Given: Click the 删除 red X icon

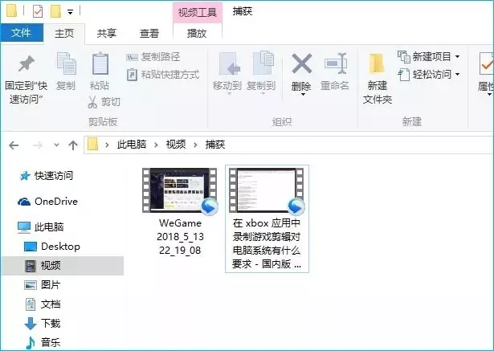Looking at the screenshot, I should tap(301, 64).
